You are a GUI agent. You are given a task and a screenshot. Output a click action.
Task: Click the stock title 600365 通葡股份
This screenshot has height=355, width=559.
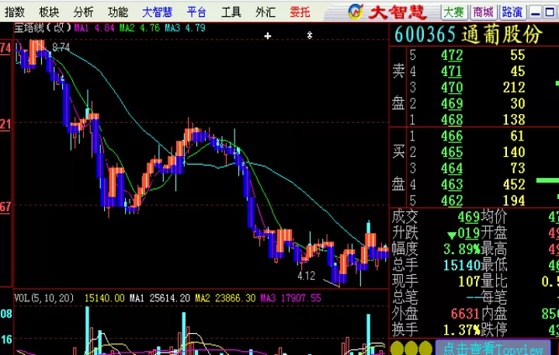coord(468,35)
